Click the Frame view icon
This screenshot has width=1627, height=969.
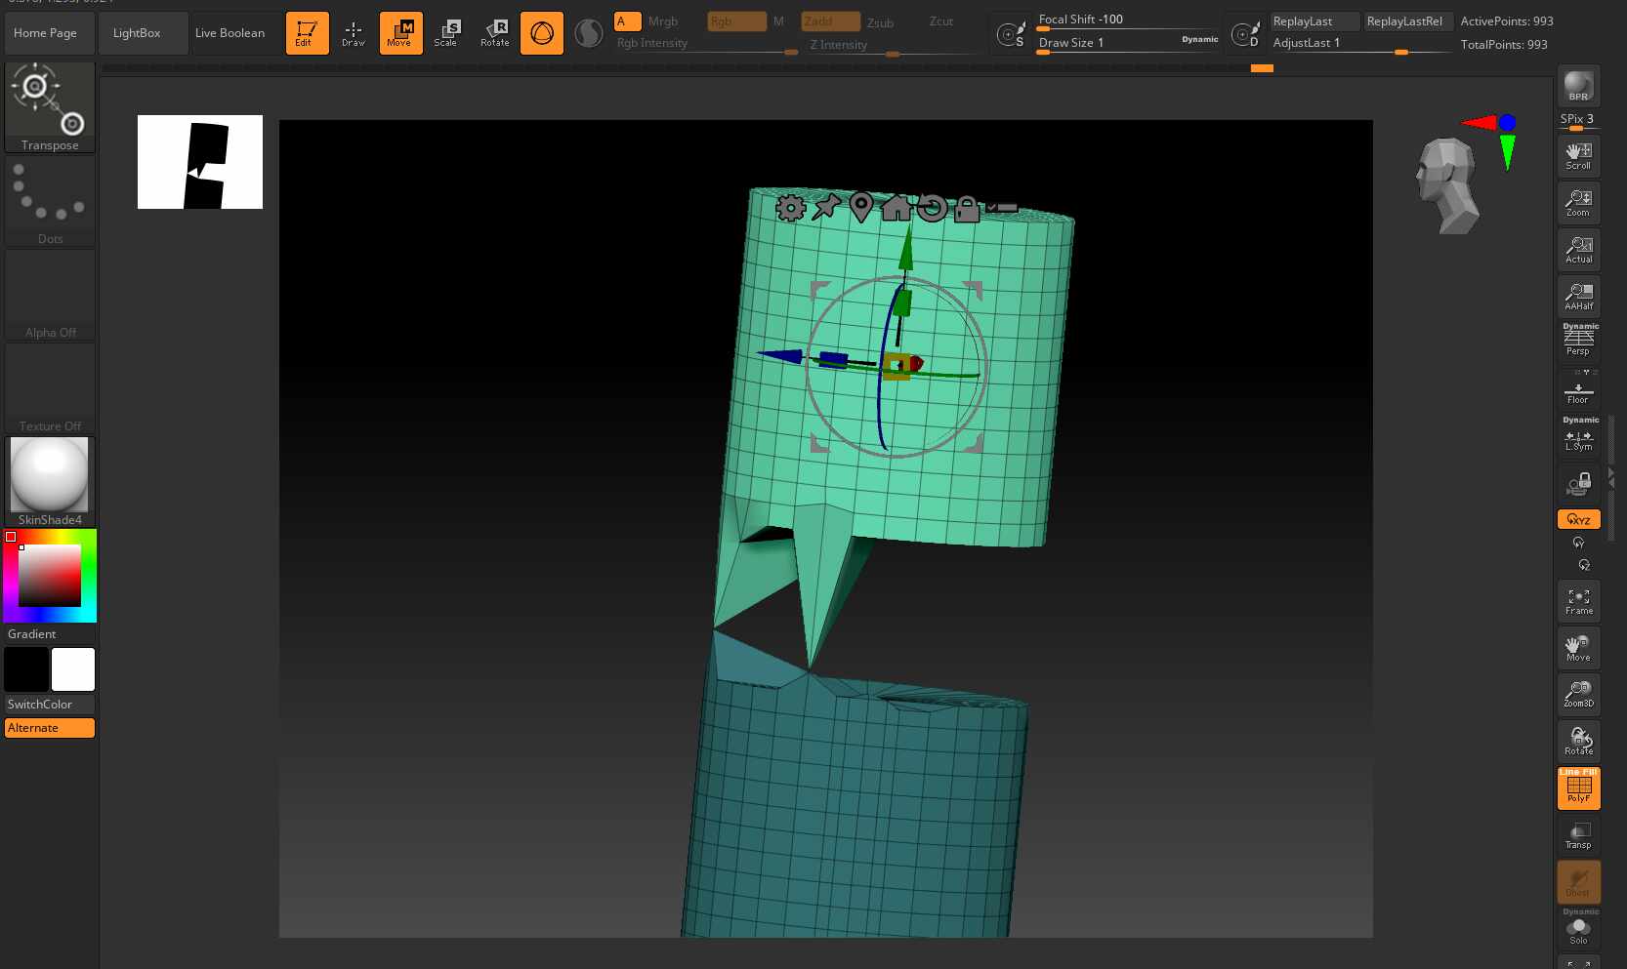tap(1578, 600)
